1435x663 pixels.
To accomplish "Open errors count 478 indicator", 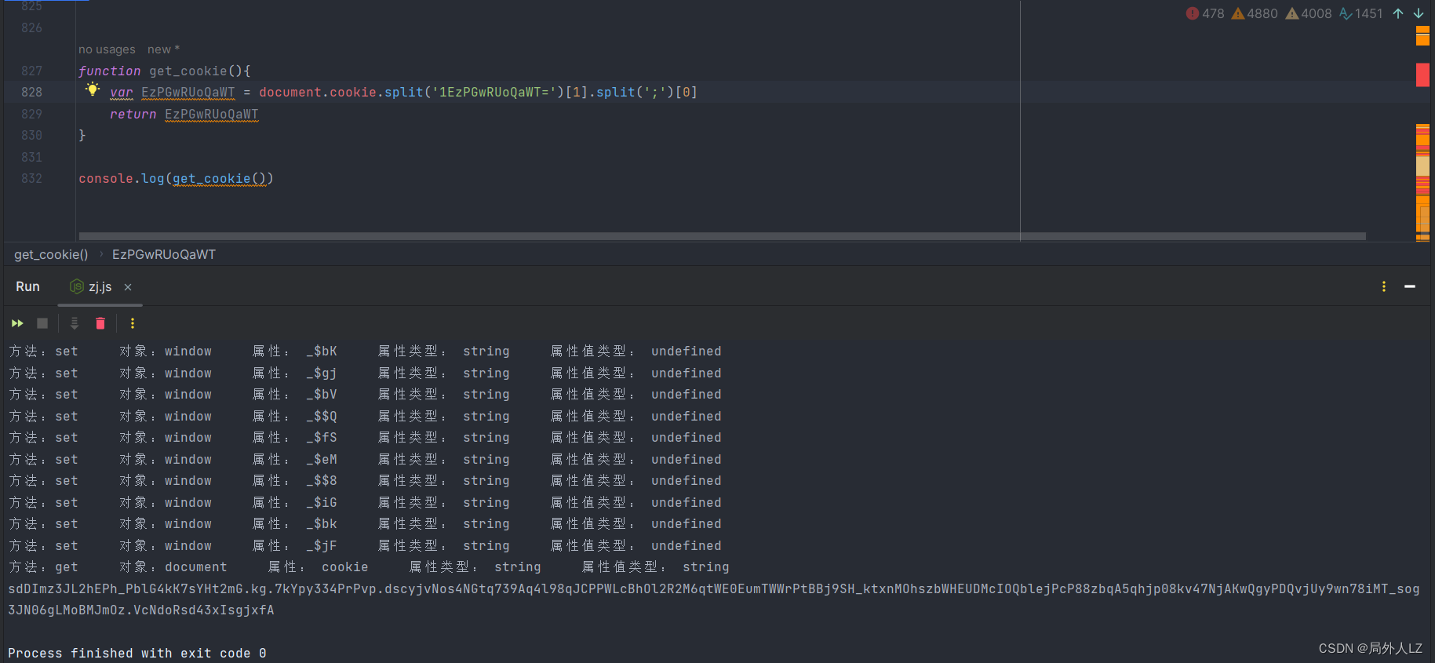I will 1205,13.
